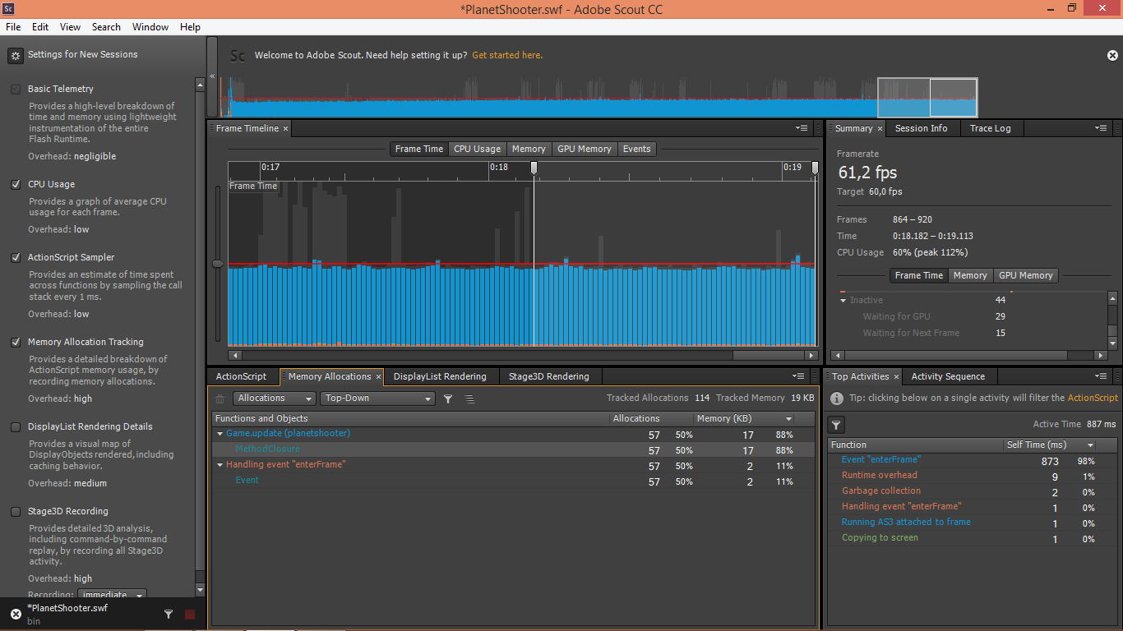The image size is (1123, 631).
Task: Switch to the Activity Sequence tab
Action: pyautogui.click(x=948, y=376)
